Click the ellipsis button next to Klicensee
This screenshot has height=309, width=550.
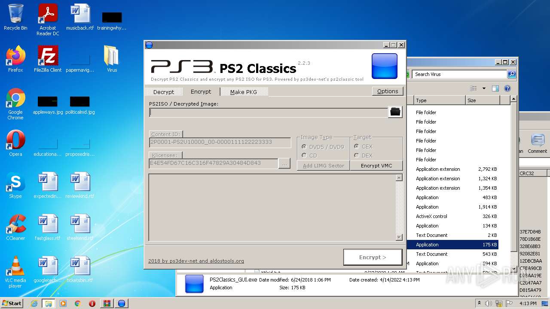click(x=284, y=164)
